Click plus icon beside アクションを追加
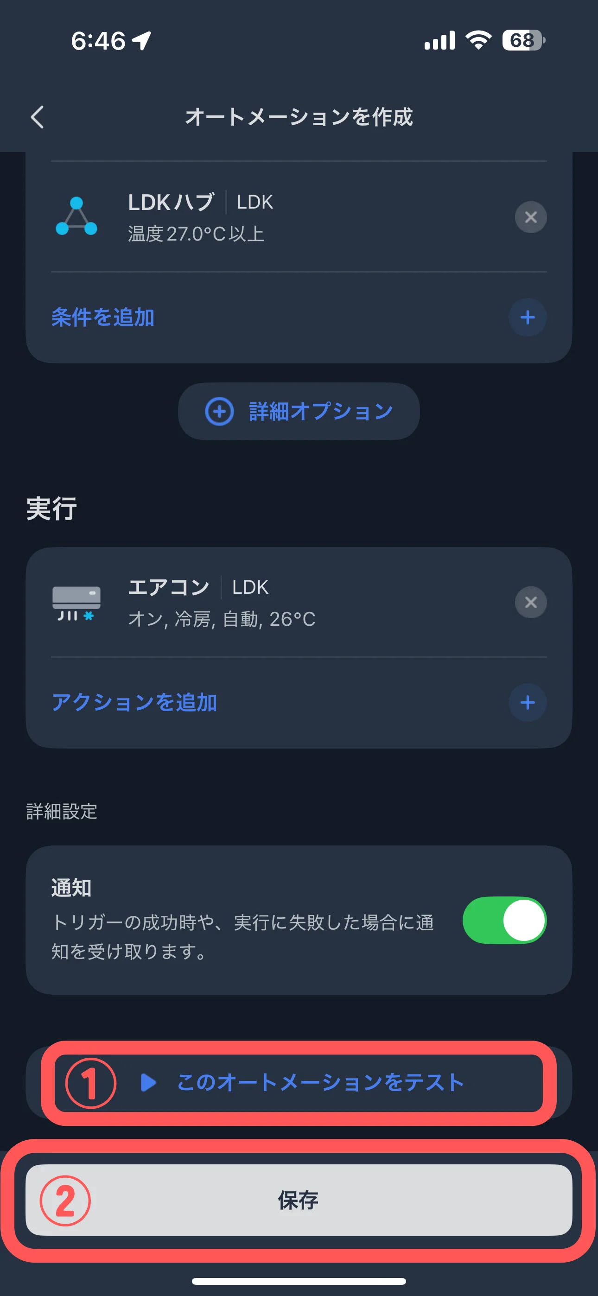Image resolution: width=598 pixels, height=1296 pixels. point(527,702)
